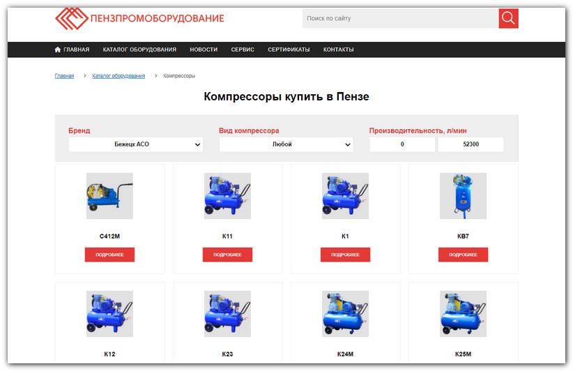
Task: Click the К1 product name
Action: pyautogui.click(x=345, y=236)
